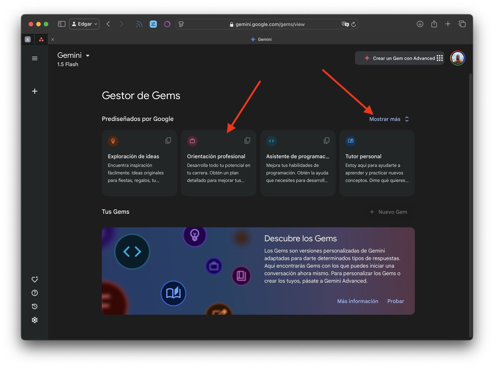Copy the Orientación profesional gem
Screen dimensions: 494x368
pyautogui.click(x=247, y=141)
